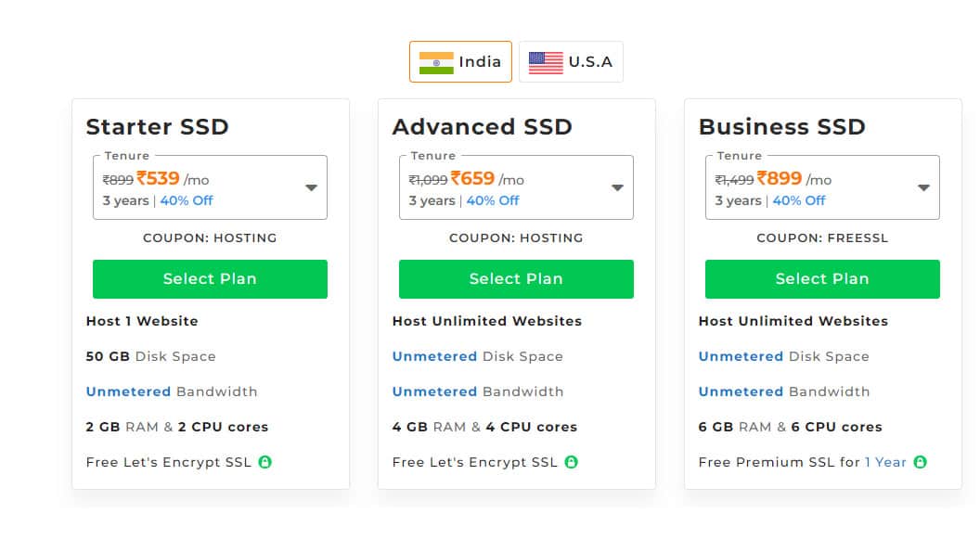Click the U.S.A flag icon
The height and width of the screenshot is (539, 980).
click(x=545, y=61)
